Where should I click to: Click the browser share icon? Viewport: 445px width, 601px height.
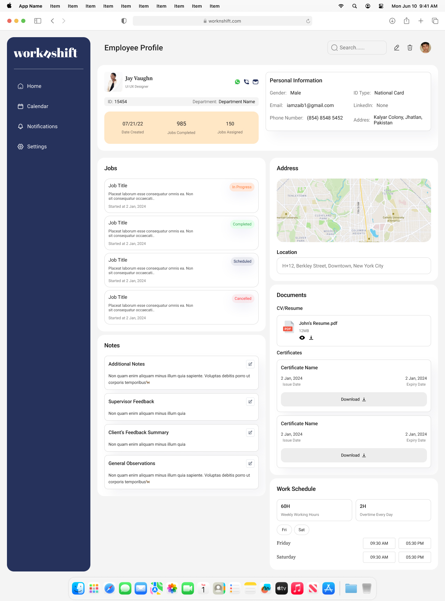click(x=406, y=21)
